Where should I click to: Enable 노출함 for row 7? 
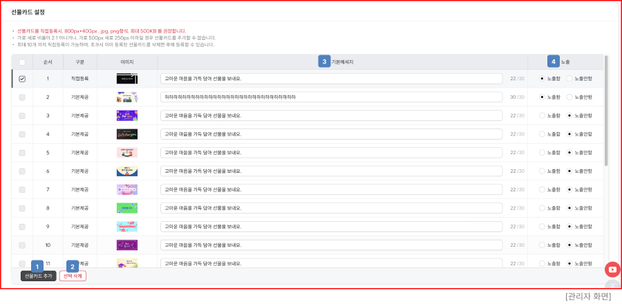click(x=542, y=189)
